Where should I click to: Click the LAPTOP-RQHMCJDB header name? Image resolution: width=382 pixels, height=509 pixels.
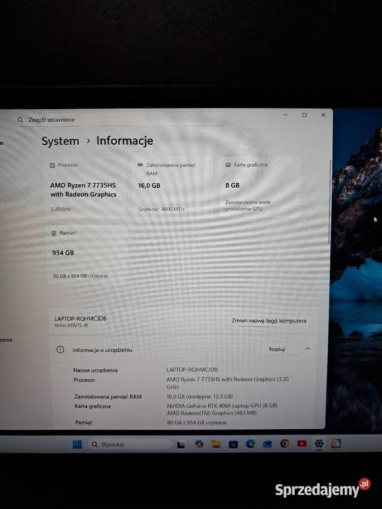(x=80, y=318)
